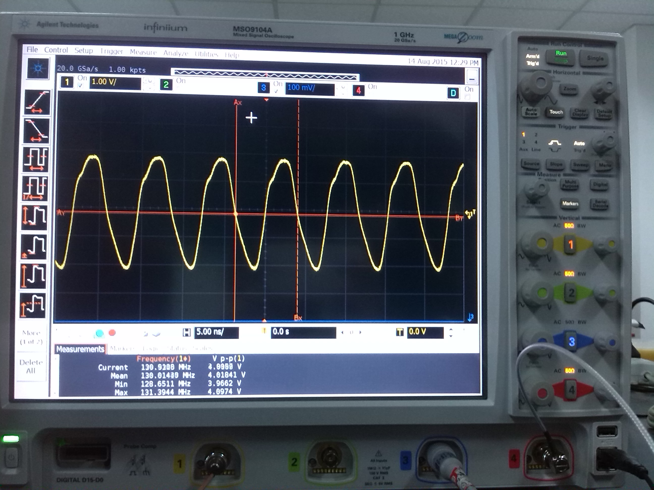Open the Measure menu
This screenshot has width=654, height=490.
pos(143,52)
